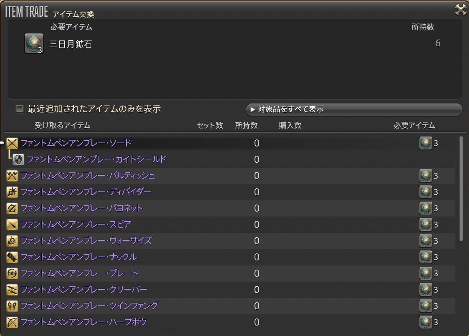
Task: Select ファントムペンアンブレー・ソード item name
Action: point(76,143)
